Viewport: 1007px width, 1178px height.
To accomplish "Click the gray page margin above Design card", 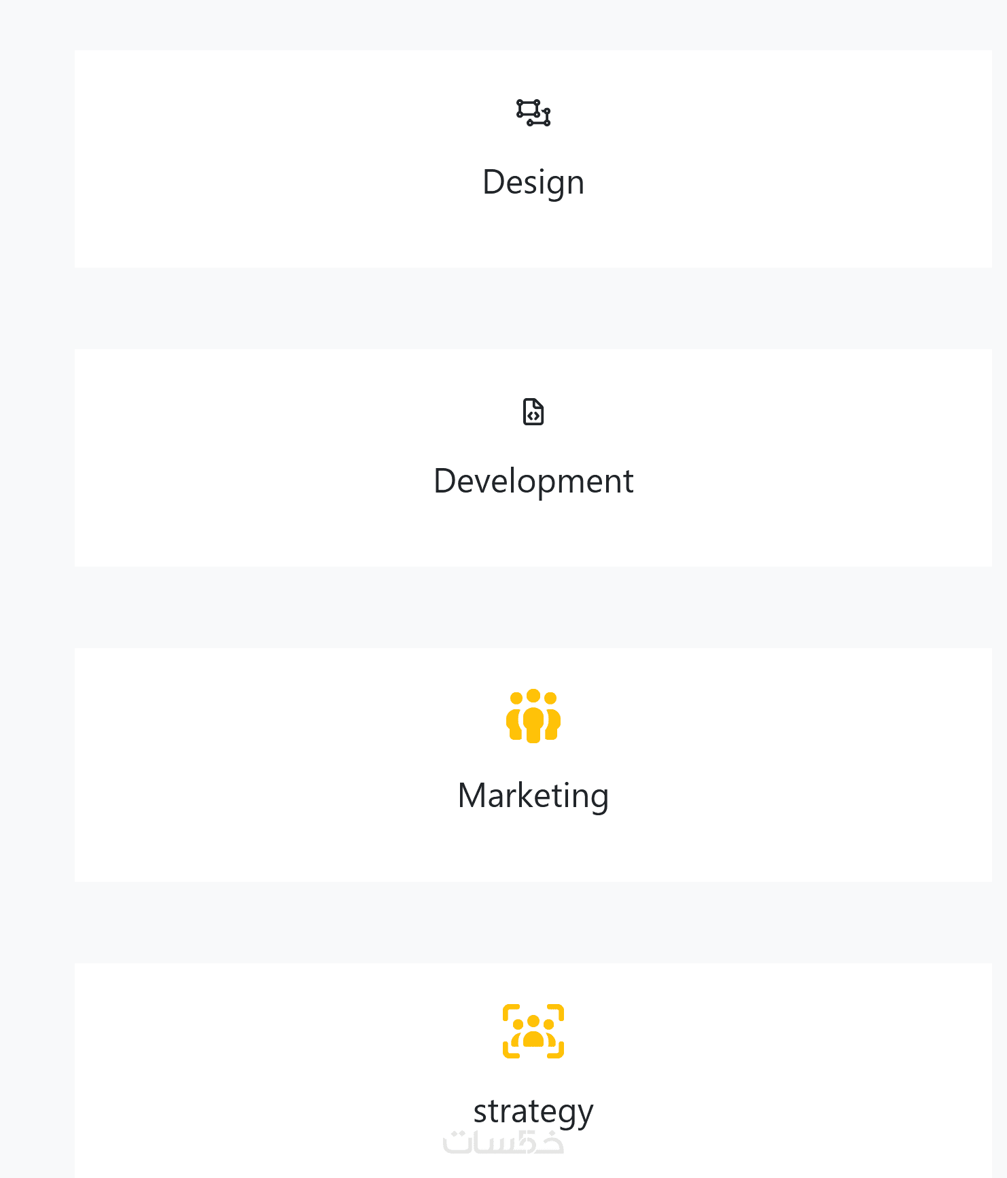I will tap(533, 24).
